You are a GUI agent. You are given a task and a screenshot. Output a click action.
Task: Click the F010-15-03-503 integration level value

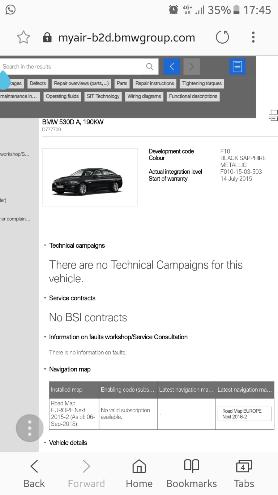pos(241,172)
